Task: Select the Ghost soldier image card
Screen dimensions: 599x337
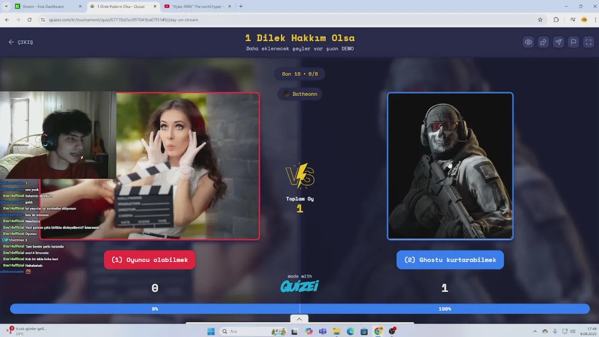Action: point(450,166)
